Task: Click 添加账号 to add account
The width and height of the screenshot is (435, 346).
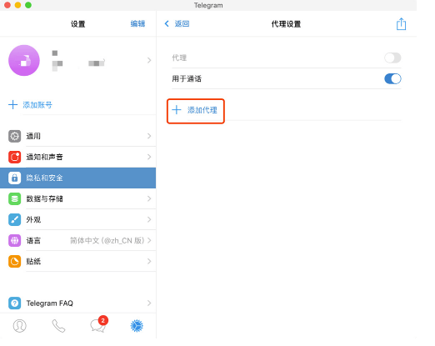Action: pos(37,105)
